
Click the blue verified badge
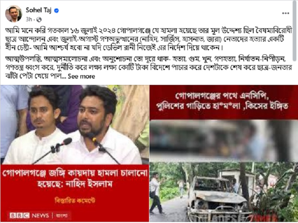click(57, 11)
